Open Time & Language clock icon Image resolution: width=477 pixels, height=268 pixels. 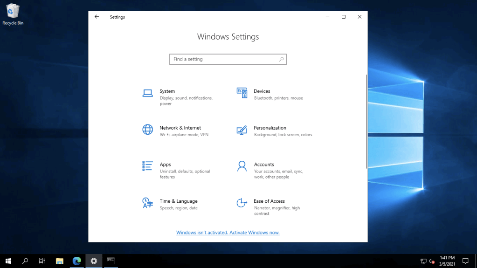[147, 203]
